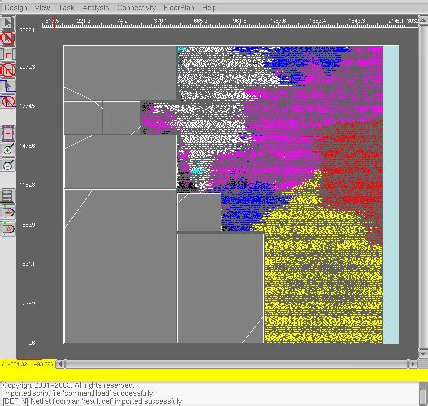Click the crossed-out N icon in toolbar
Image resolution: width=428 pixels, height=406 pixels.
click(8, 70)
